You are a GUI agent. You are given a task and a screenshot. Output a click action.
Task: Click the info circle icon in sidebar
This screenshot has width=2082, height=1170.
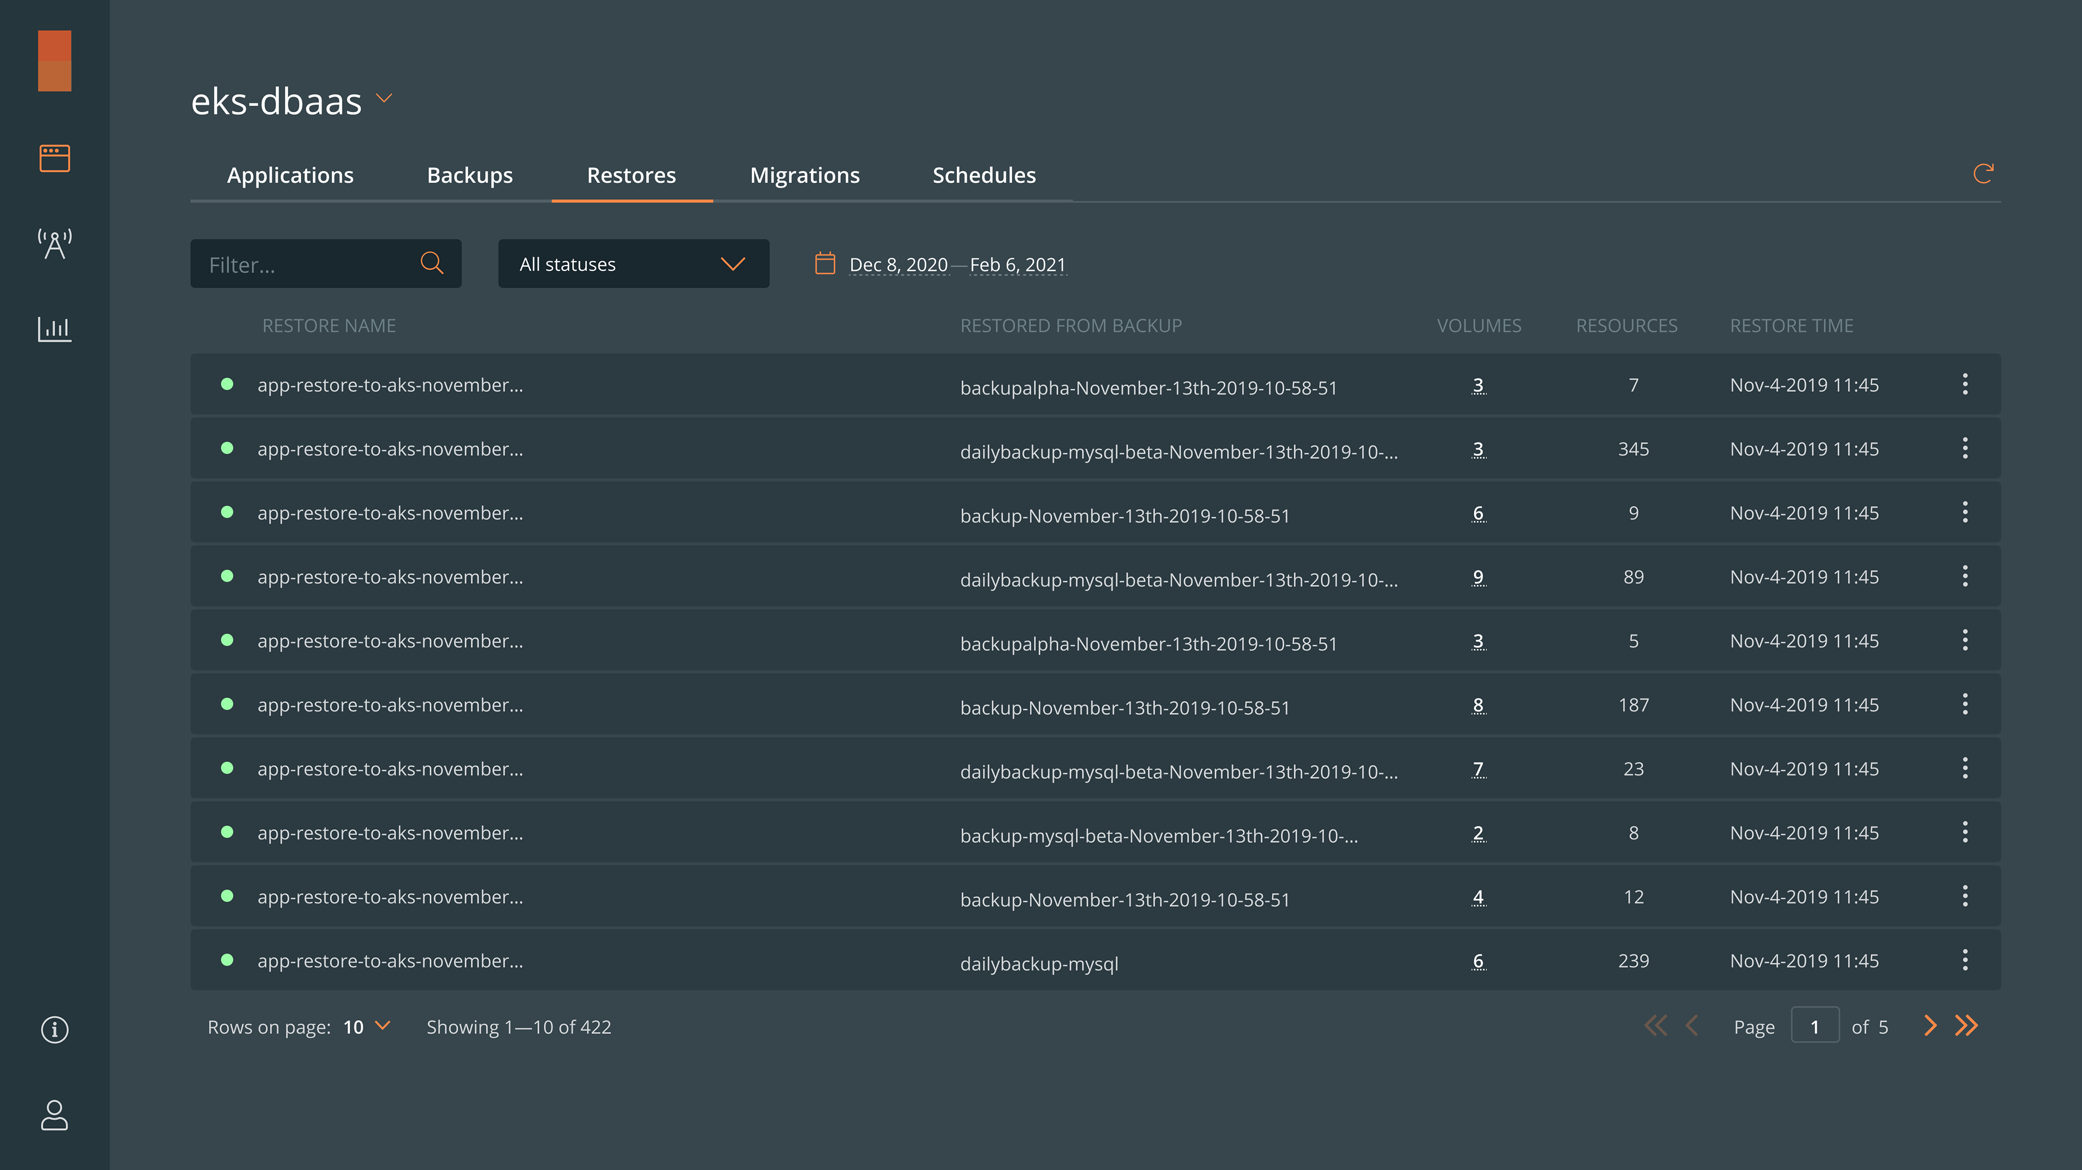[x=55, y=1030]
